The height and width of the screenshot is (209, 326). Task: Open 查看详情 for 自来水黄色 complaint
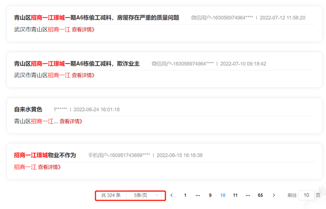click(x=71, y=121)
